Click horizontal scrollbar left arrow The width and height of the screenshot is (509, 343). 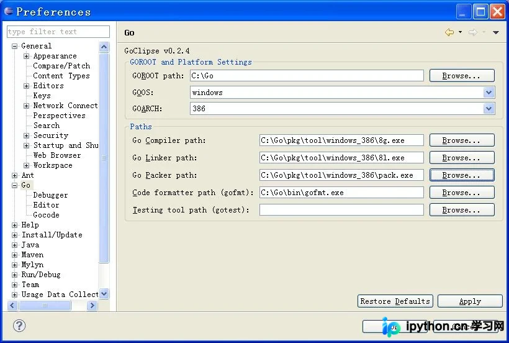[x=12, y=305]
